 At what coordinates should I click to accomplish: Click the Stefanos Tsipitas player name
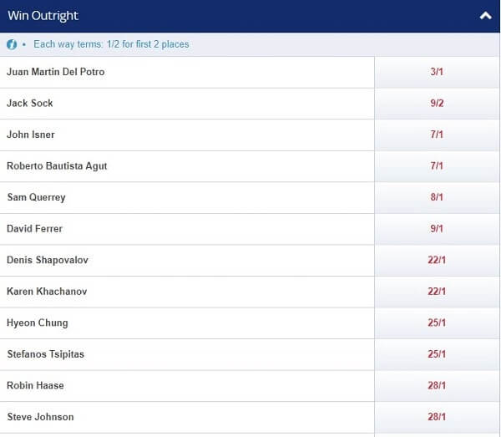(x=46, y=354)
